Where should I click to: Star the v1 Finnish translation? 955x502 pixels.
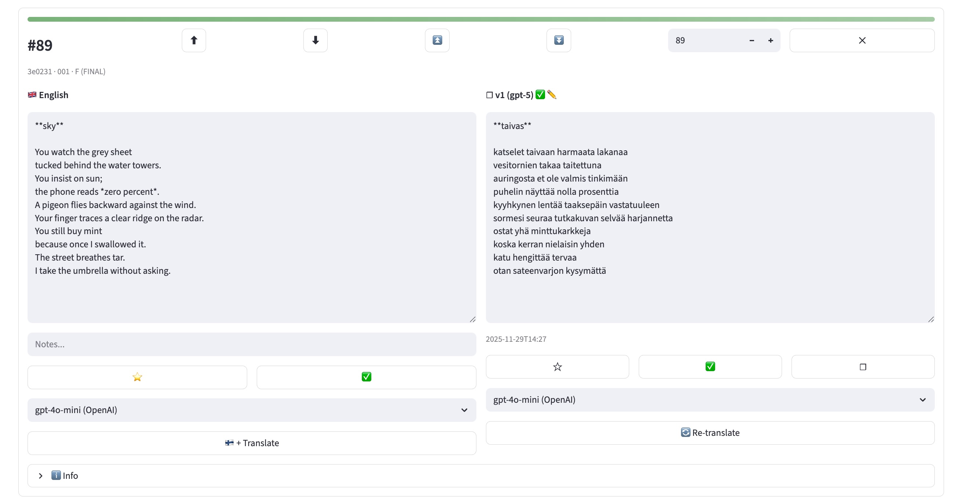point(557,366)
